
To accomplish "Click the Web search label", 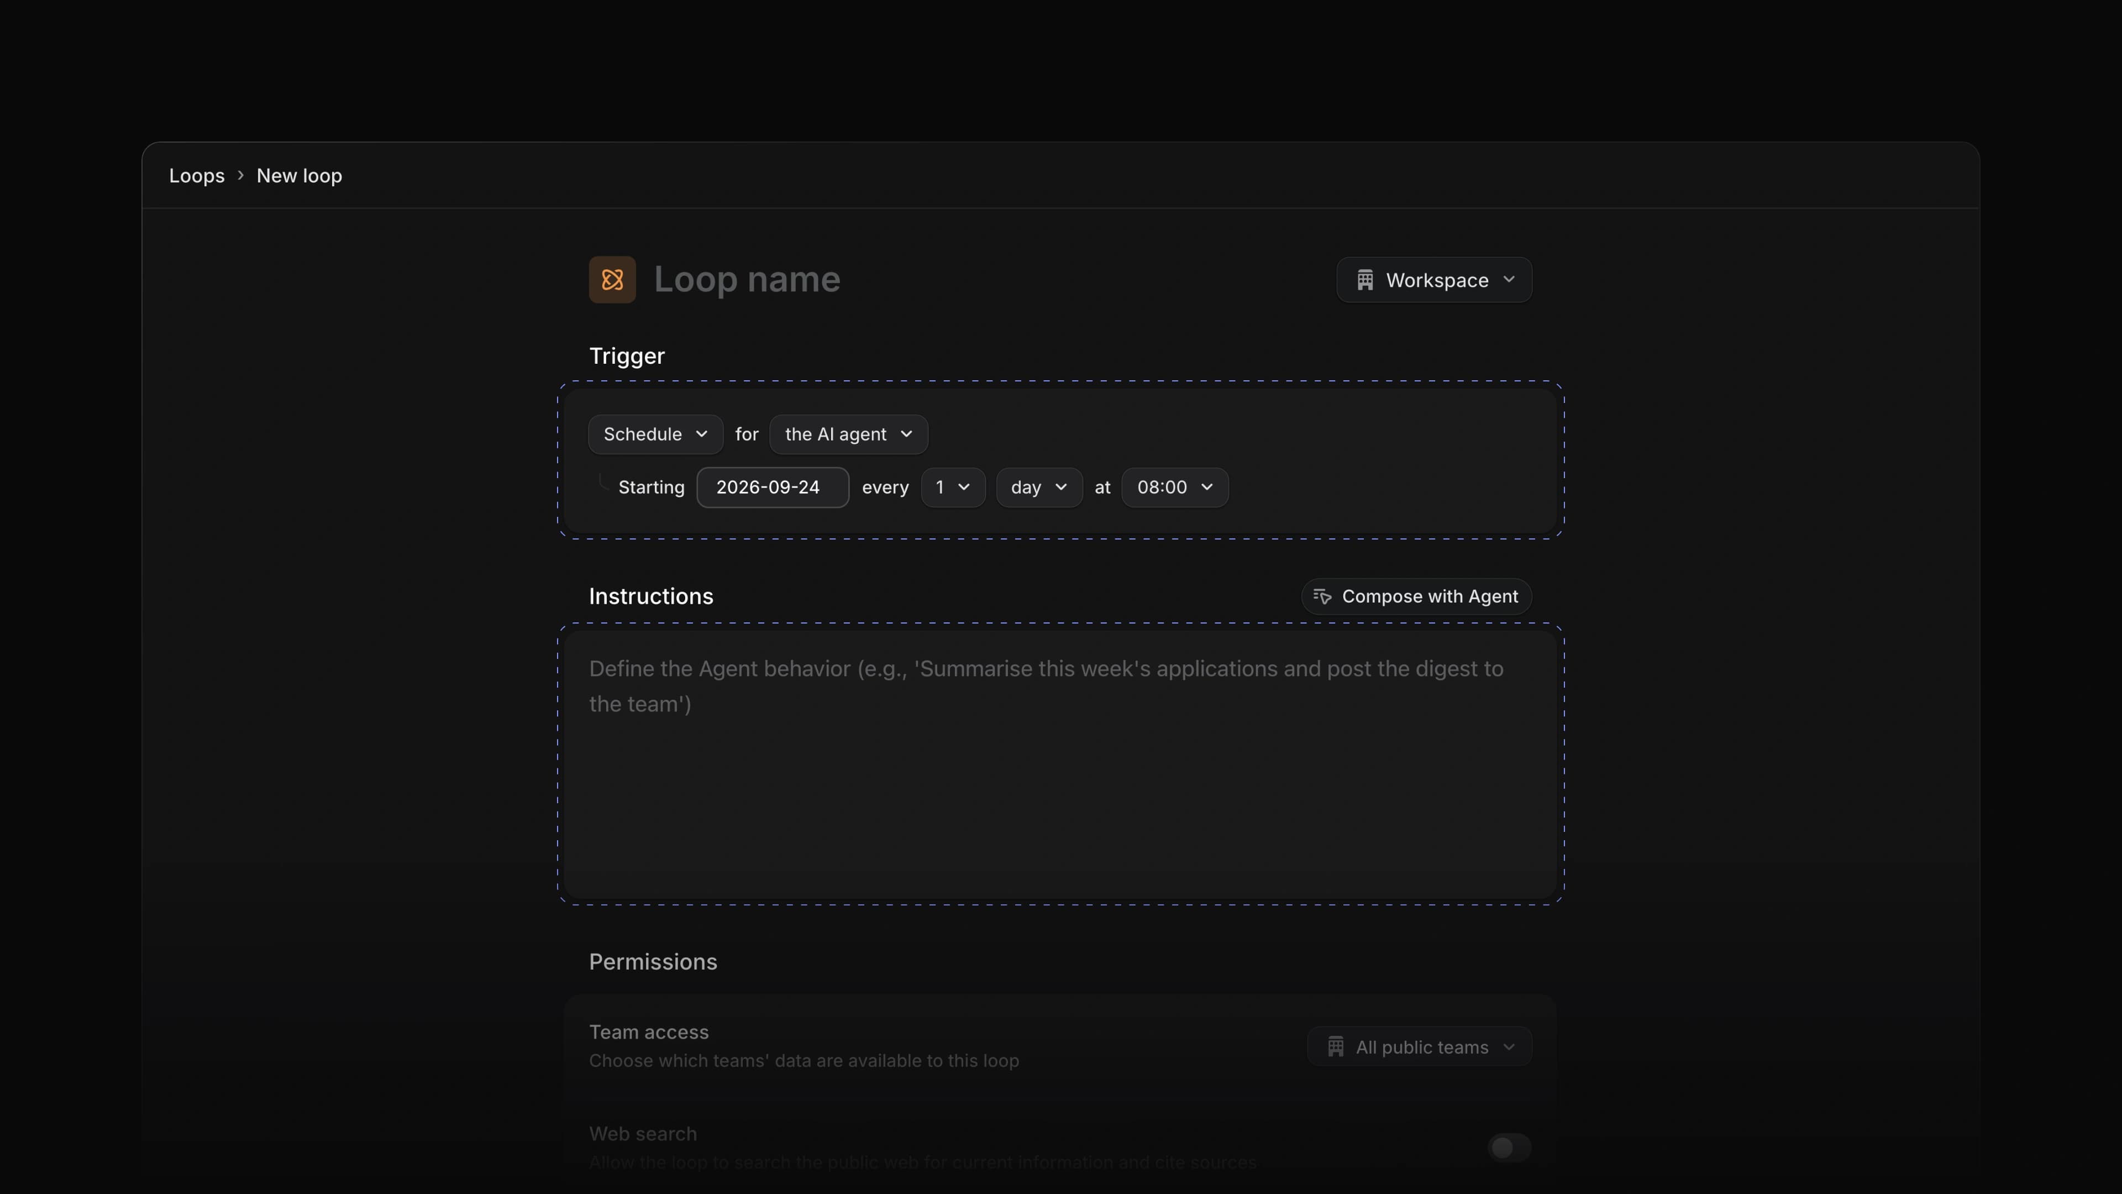I will 643,1134.
